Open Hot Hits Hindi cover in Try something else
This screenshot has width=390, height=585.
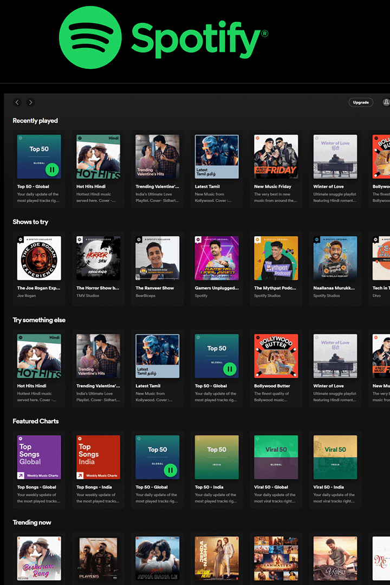[39, 356]
